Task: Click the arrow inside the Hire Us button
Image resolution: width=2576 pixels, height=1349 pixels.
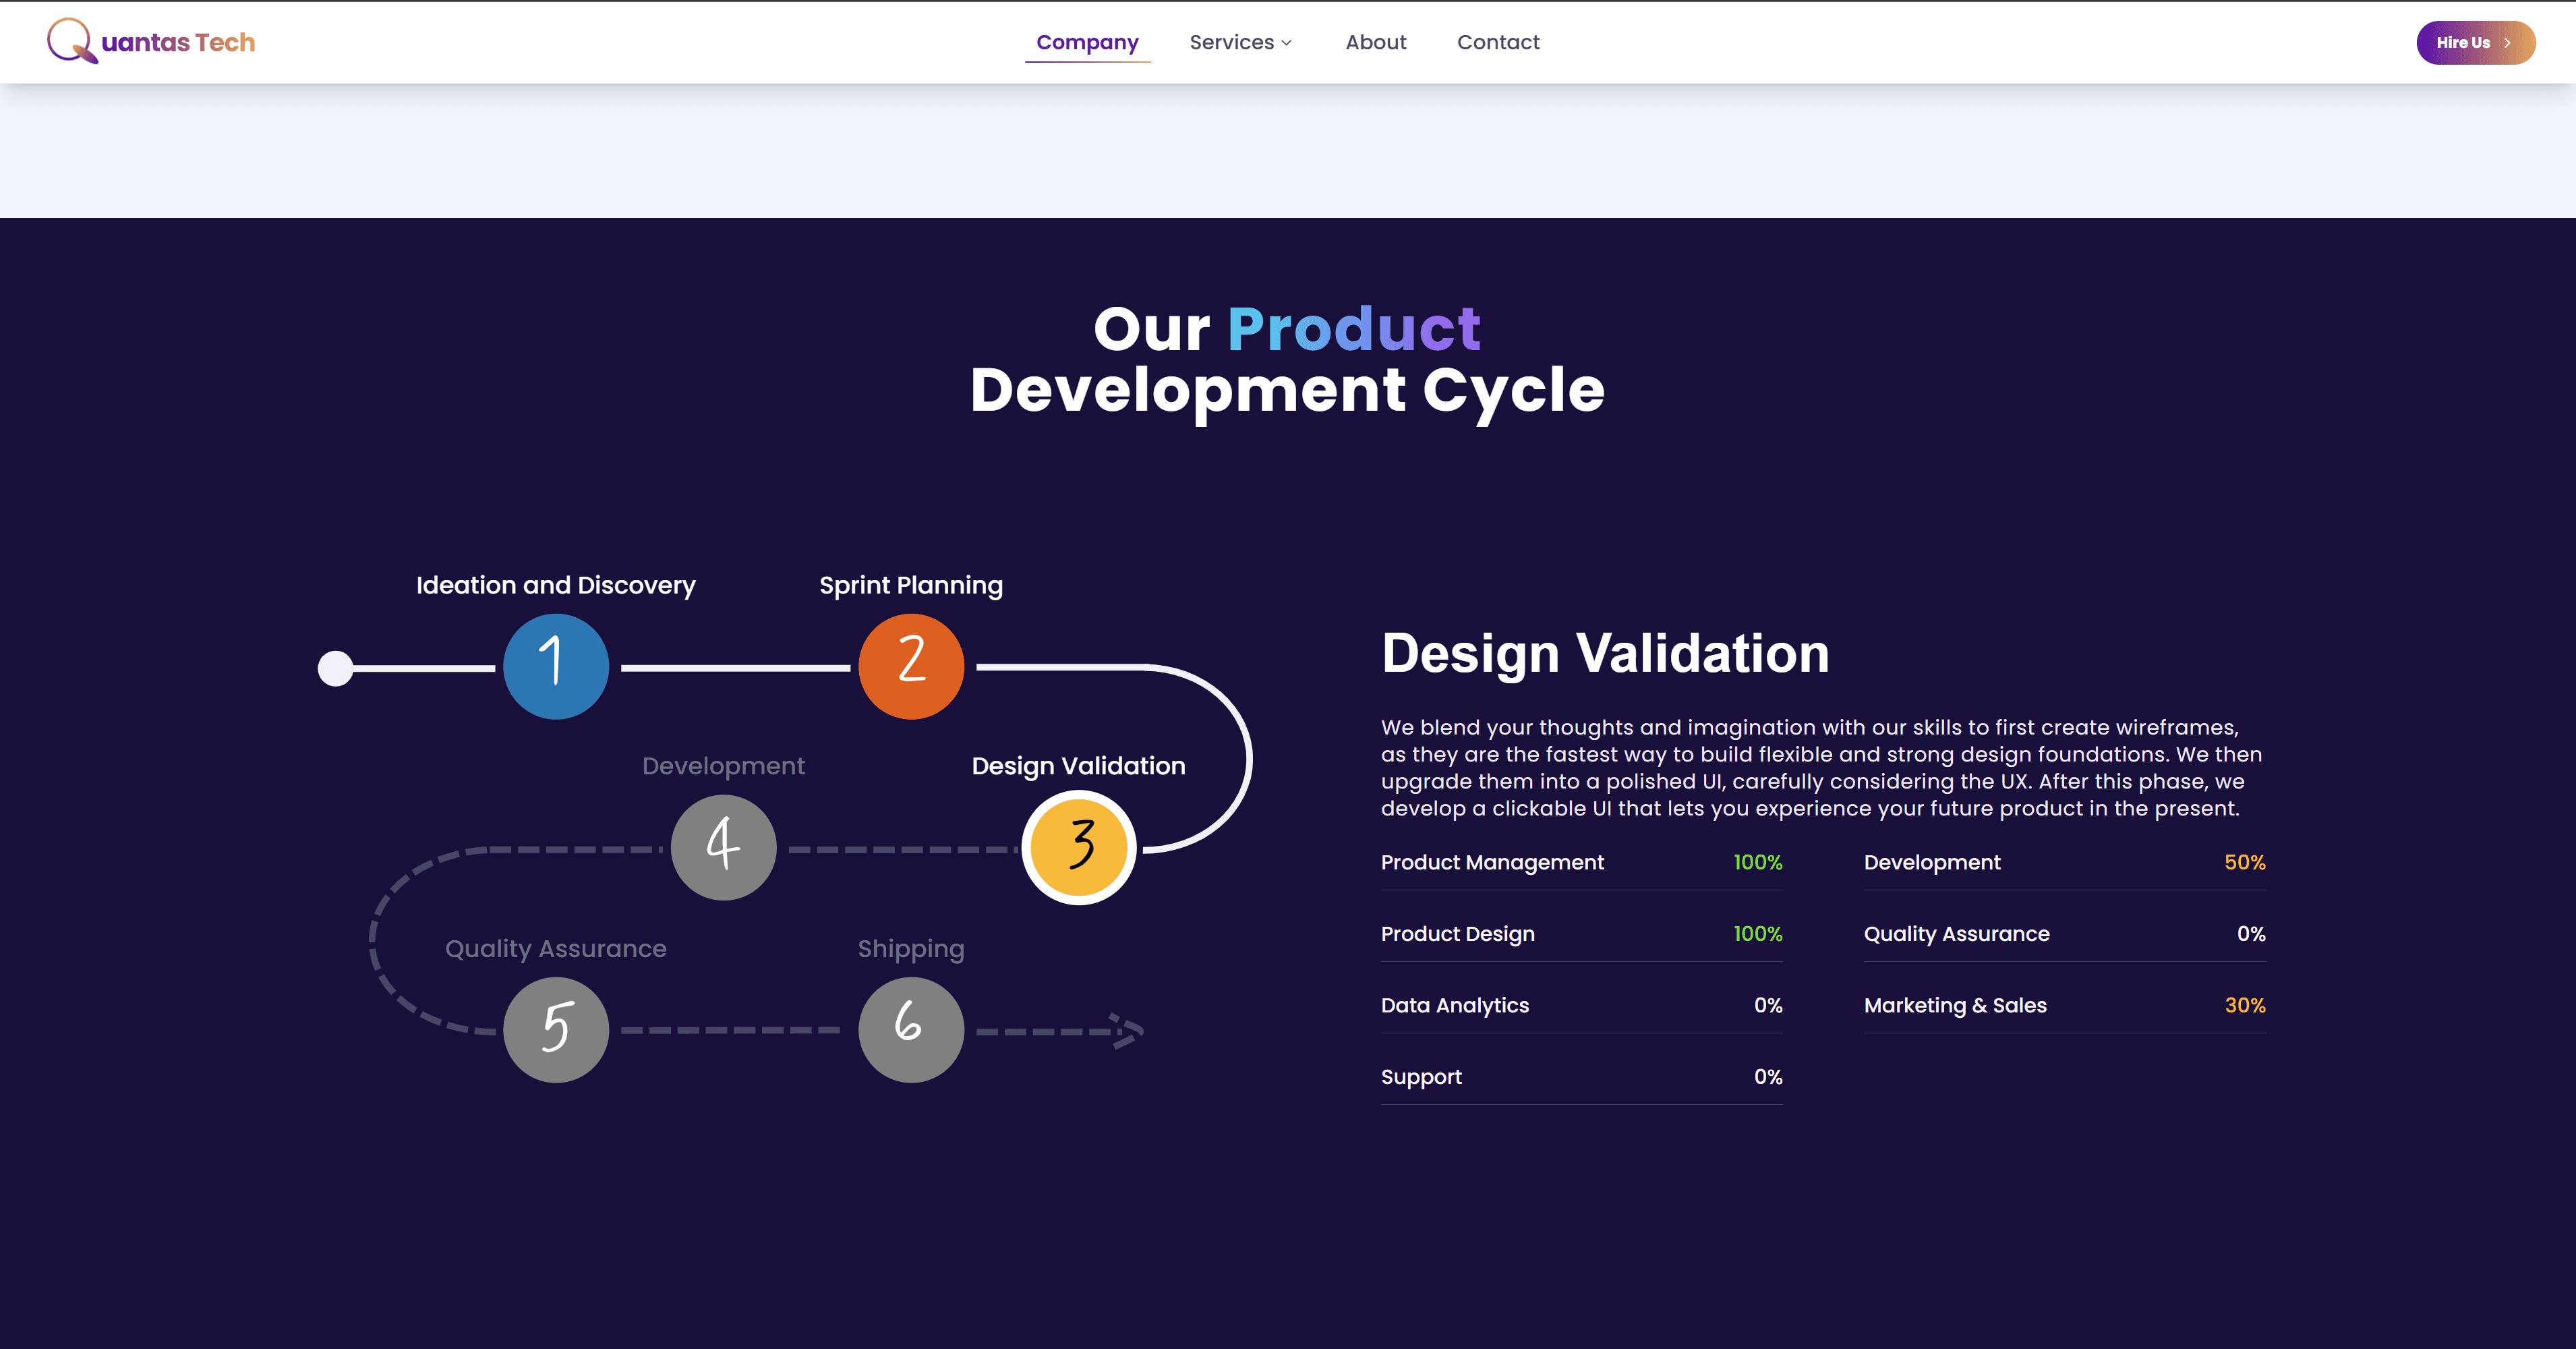Action: click(2508, 42)
